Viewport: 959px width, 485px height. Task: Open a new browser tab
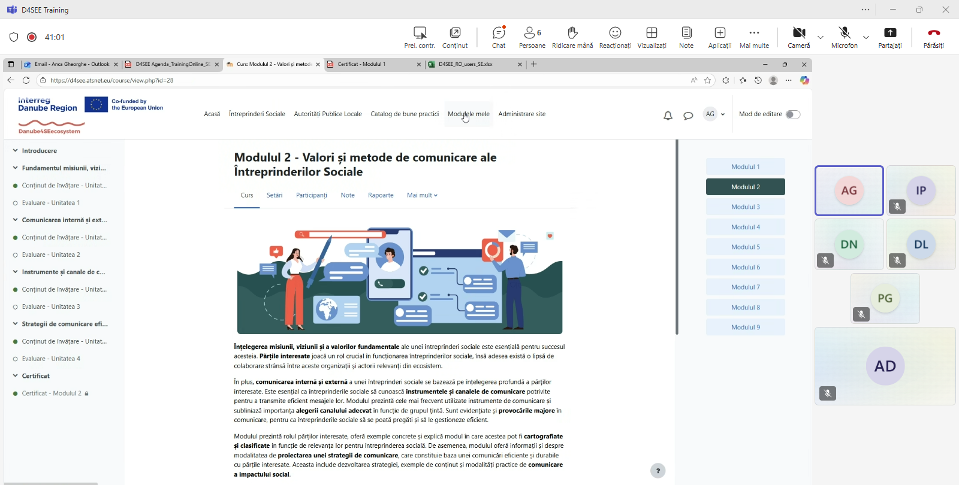pos(534,64)
